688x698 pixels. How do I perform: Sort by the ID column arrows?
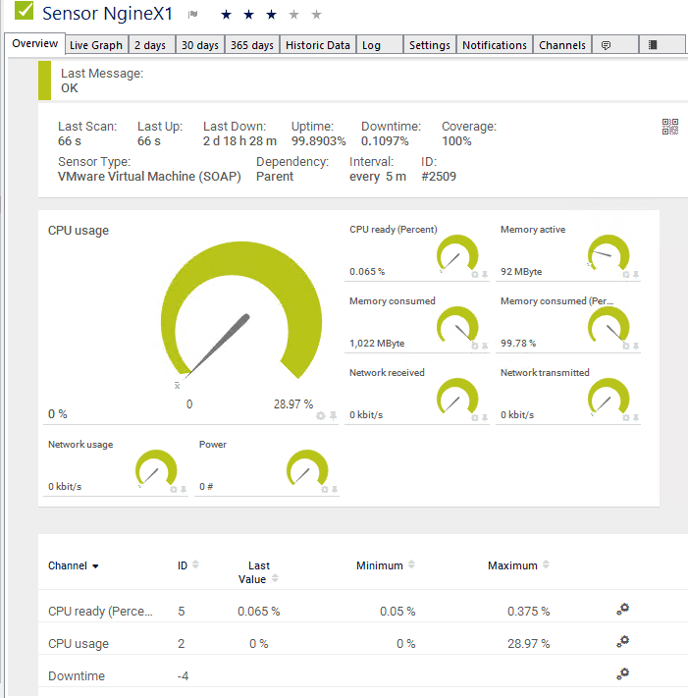click(195, 564)
